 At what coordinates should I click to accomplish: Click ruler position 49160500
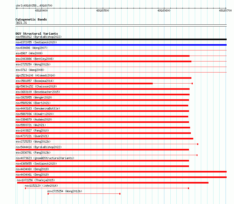(103, 11)
